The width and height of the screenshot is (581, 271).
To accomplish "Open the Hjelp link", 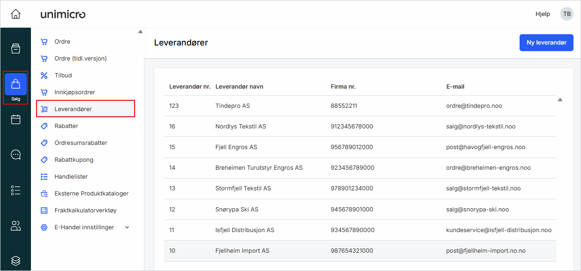I will (543, 14).
